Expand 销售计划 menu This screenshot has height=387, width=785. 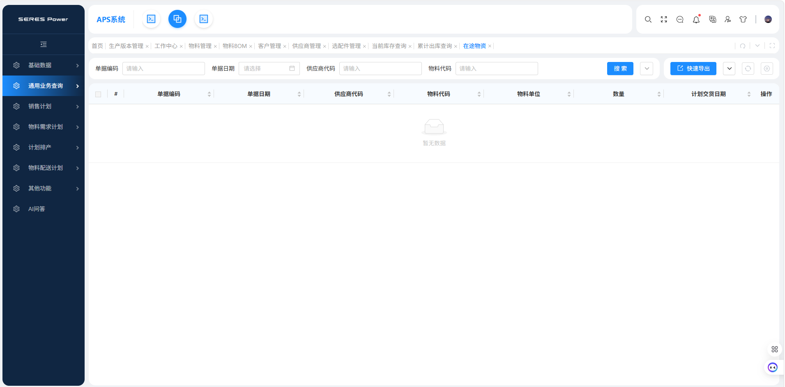pyautogui.click(x=43, y=106)
